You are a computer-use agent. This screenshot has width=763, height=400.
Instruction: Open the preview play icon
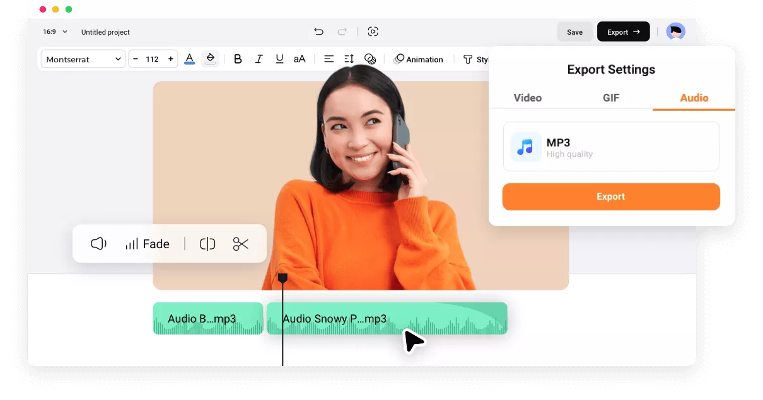point(373,31)
